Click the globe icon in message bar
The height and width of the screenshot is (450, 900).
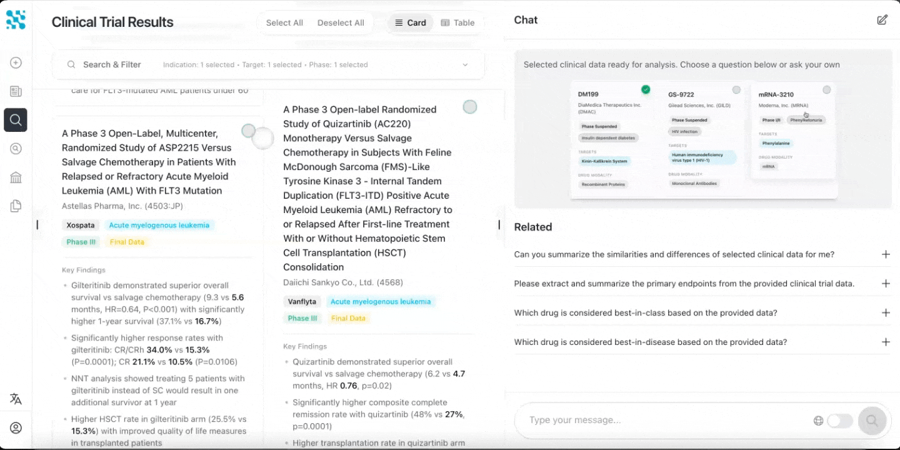point(818,421)
